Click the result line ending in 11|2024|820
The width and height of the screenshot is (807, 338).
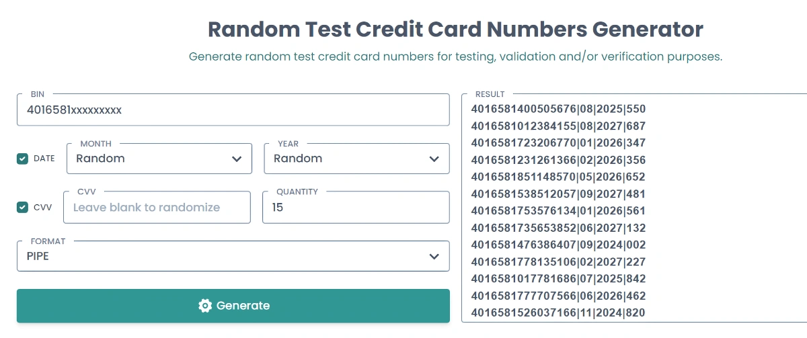point(558,312)
